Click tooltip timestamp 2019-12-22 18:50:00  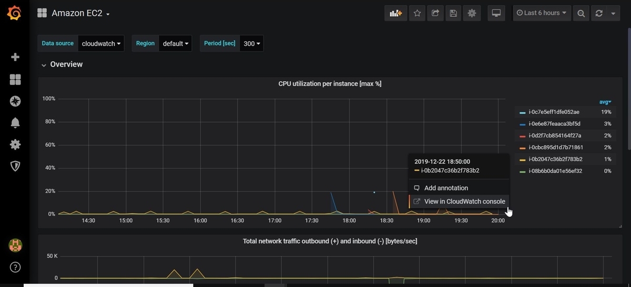point(442,162)
